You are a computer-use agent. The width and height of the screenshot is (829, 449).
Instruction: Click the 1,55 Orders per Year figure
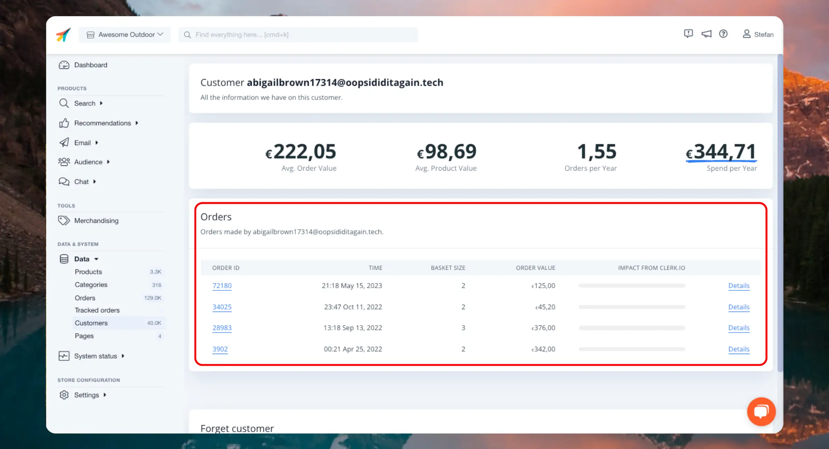click(x=597, y=152)
